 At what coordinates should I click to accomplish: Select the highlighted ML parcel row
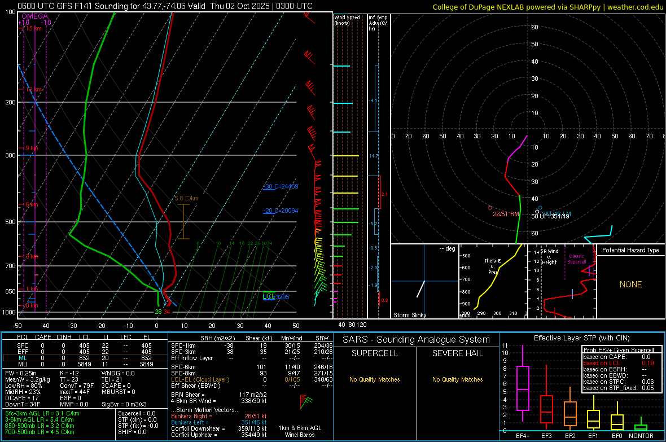85,358
